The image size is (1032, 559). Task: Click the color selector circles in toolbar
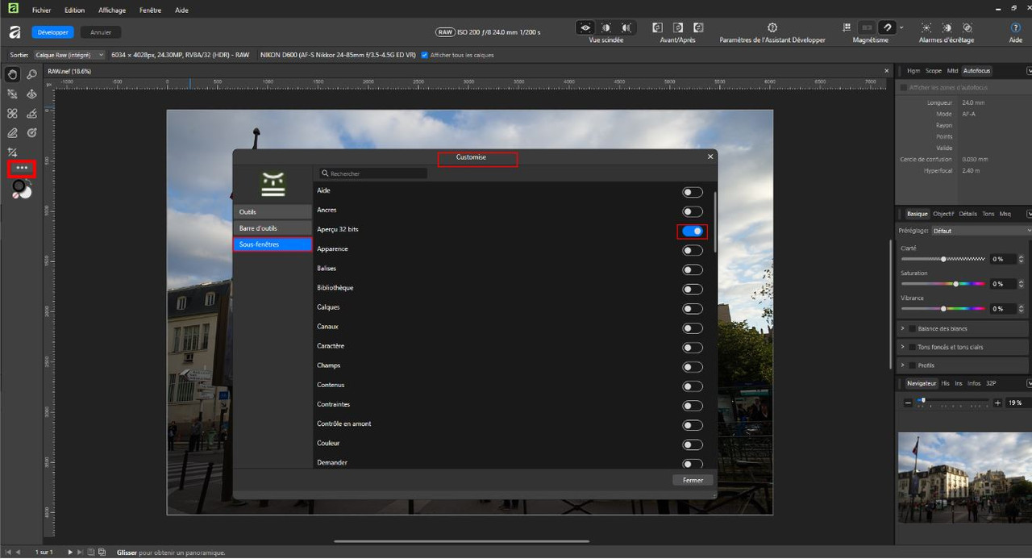[22, 190]
